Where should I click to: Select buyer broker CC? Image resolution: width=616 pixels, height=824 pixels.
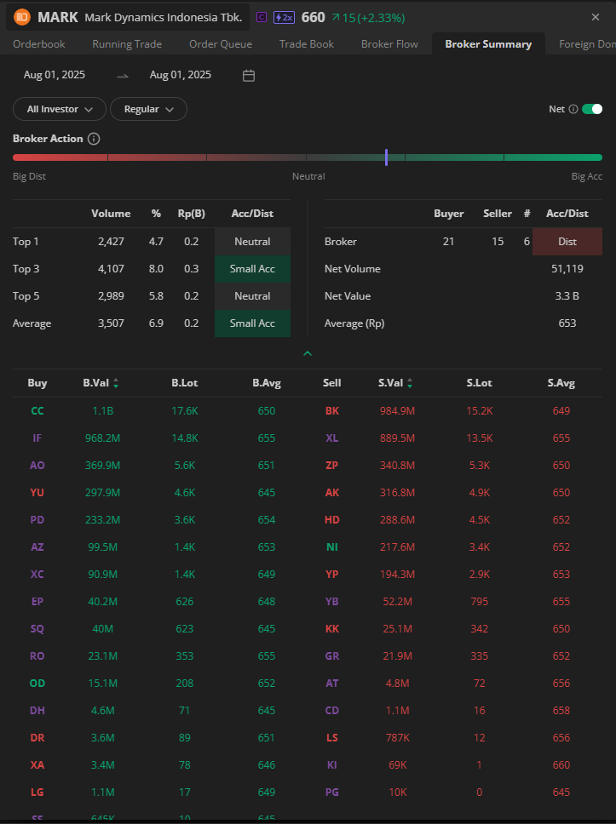coord(37,411)
